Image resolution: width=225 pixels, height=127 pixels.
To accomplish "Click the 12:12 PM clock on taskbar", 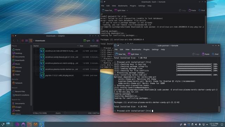I will (214, 125).
